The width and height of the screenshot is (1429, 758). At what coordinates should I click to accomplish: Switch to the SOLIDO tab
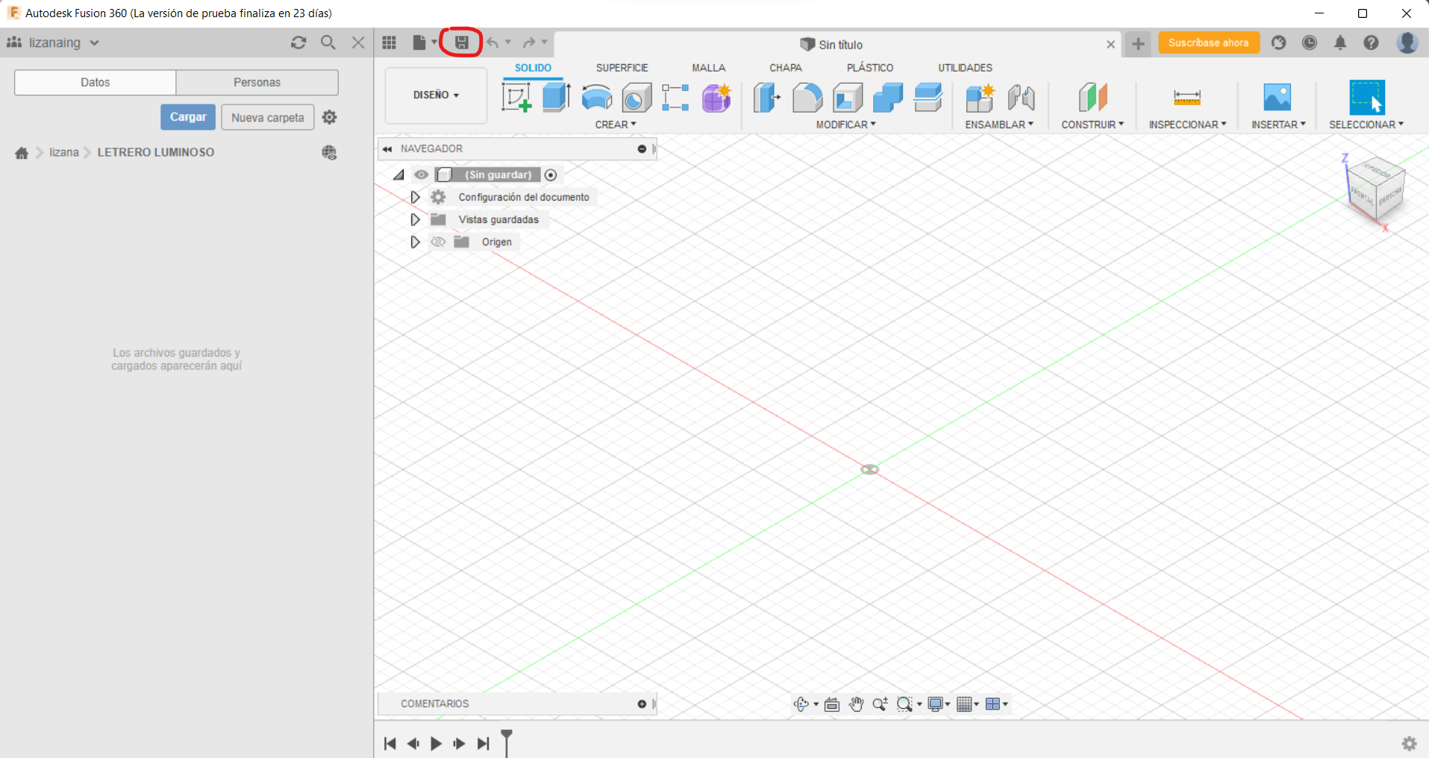533,68
